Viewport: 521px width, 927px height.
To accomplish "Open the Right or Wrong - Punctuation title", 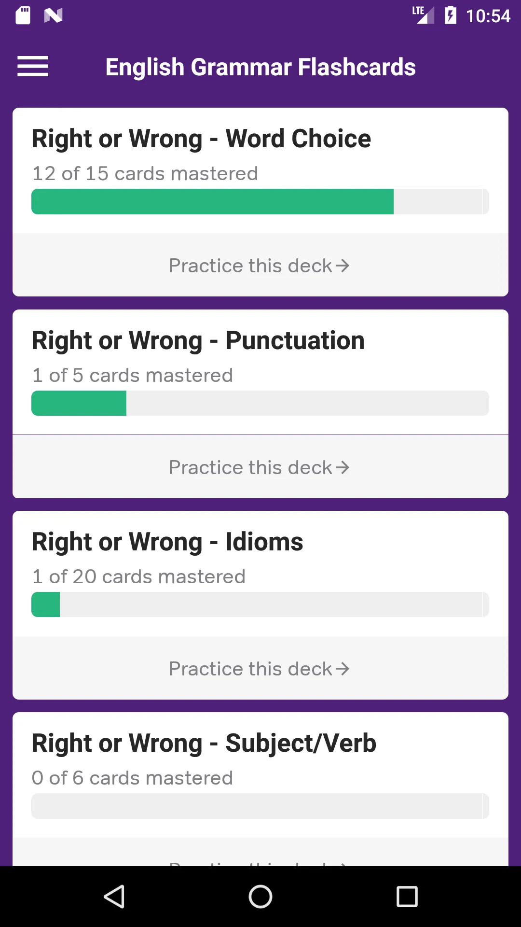I will [198, 341].
